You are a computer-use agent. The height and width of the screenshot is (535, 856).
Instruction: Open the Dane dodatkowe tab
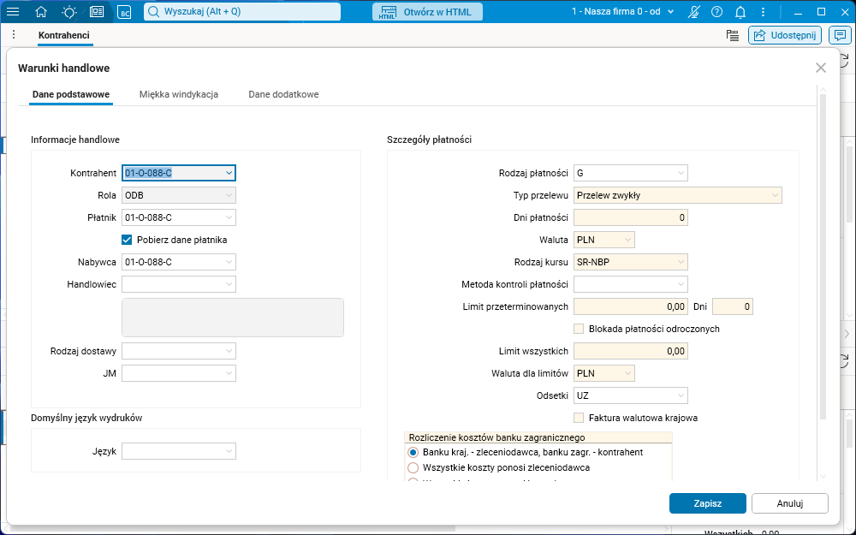coord(283,94)
